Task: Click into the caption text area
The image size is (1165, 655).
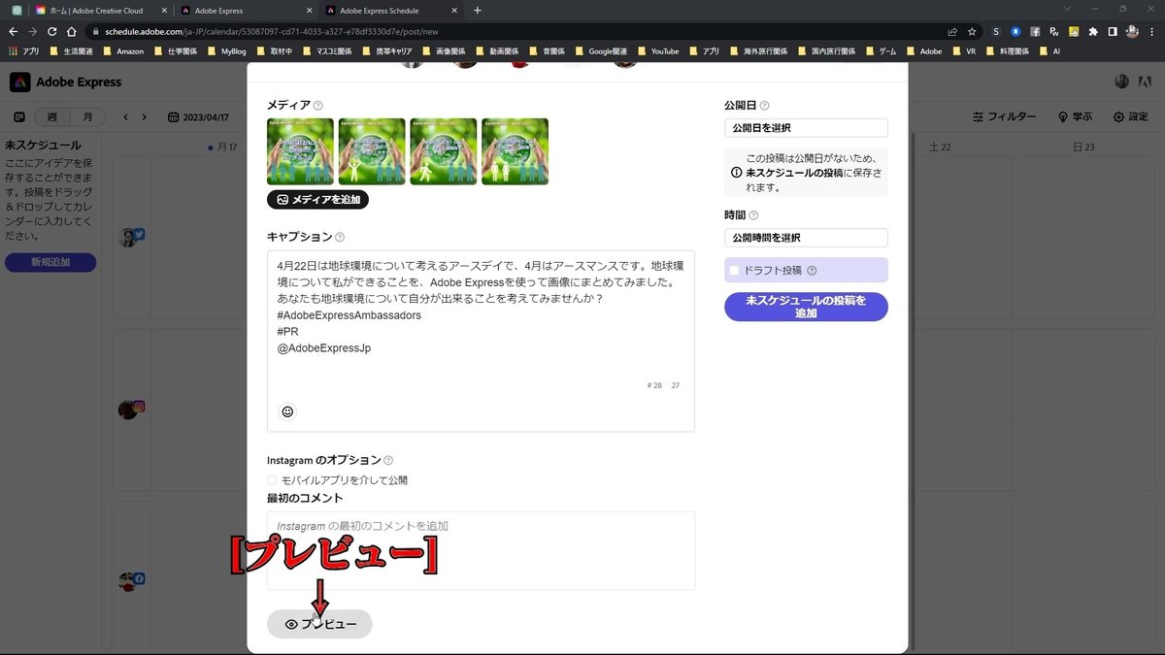Action: [481, 341]
